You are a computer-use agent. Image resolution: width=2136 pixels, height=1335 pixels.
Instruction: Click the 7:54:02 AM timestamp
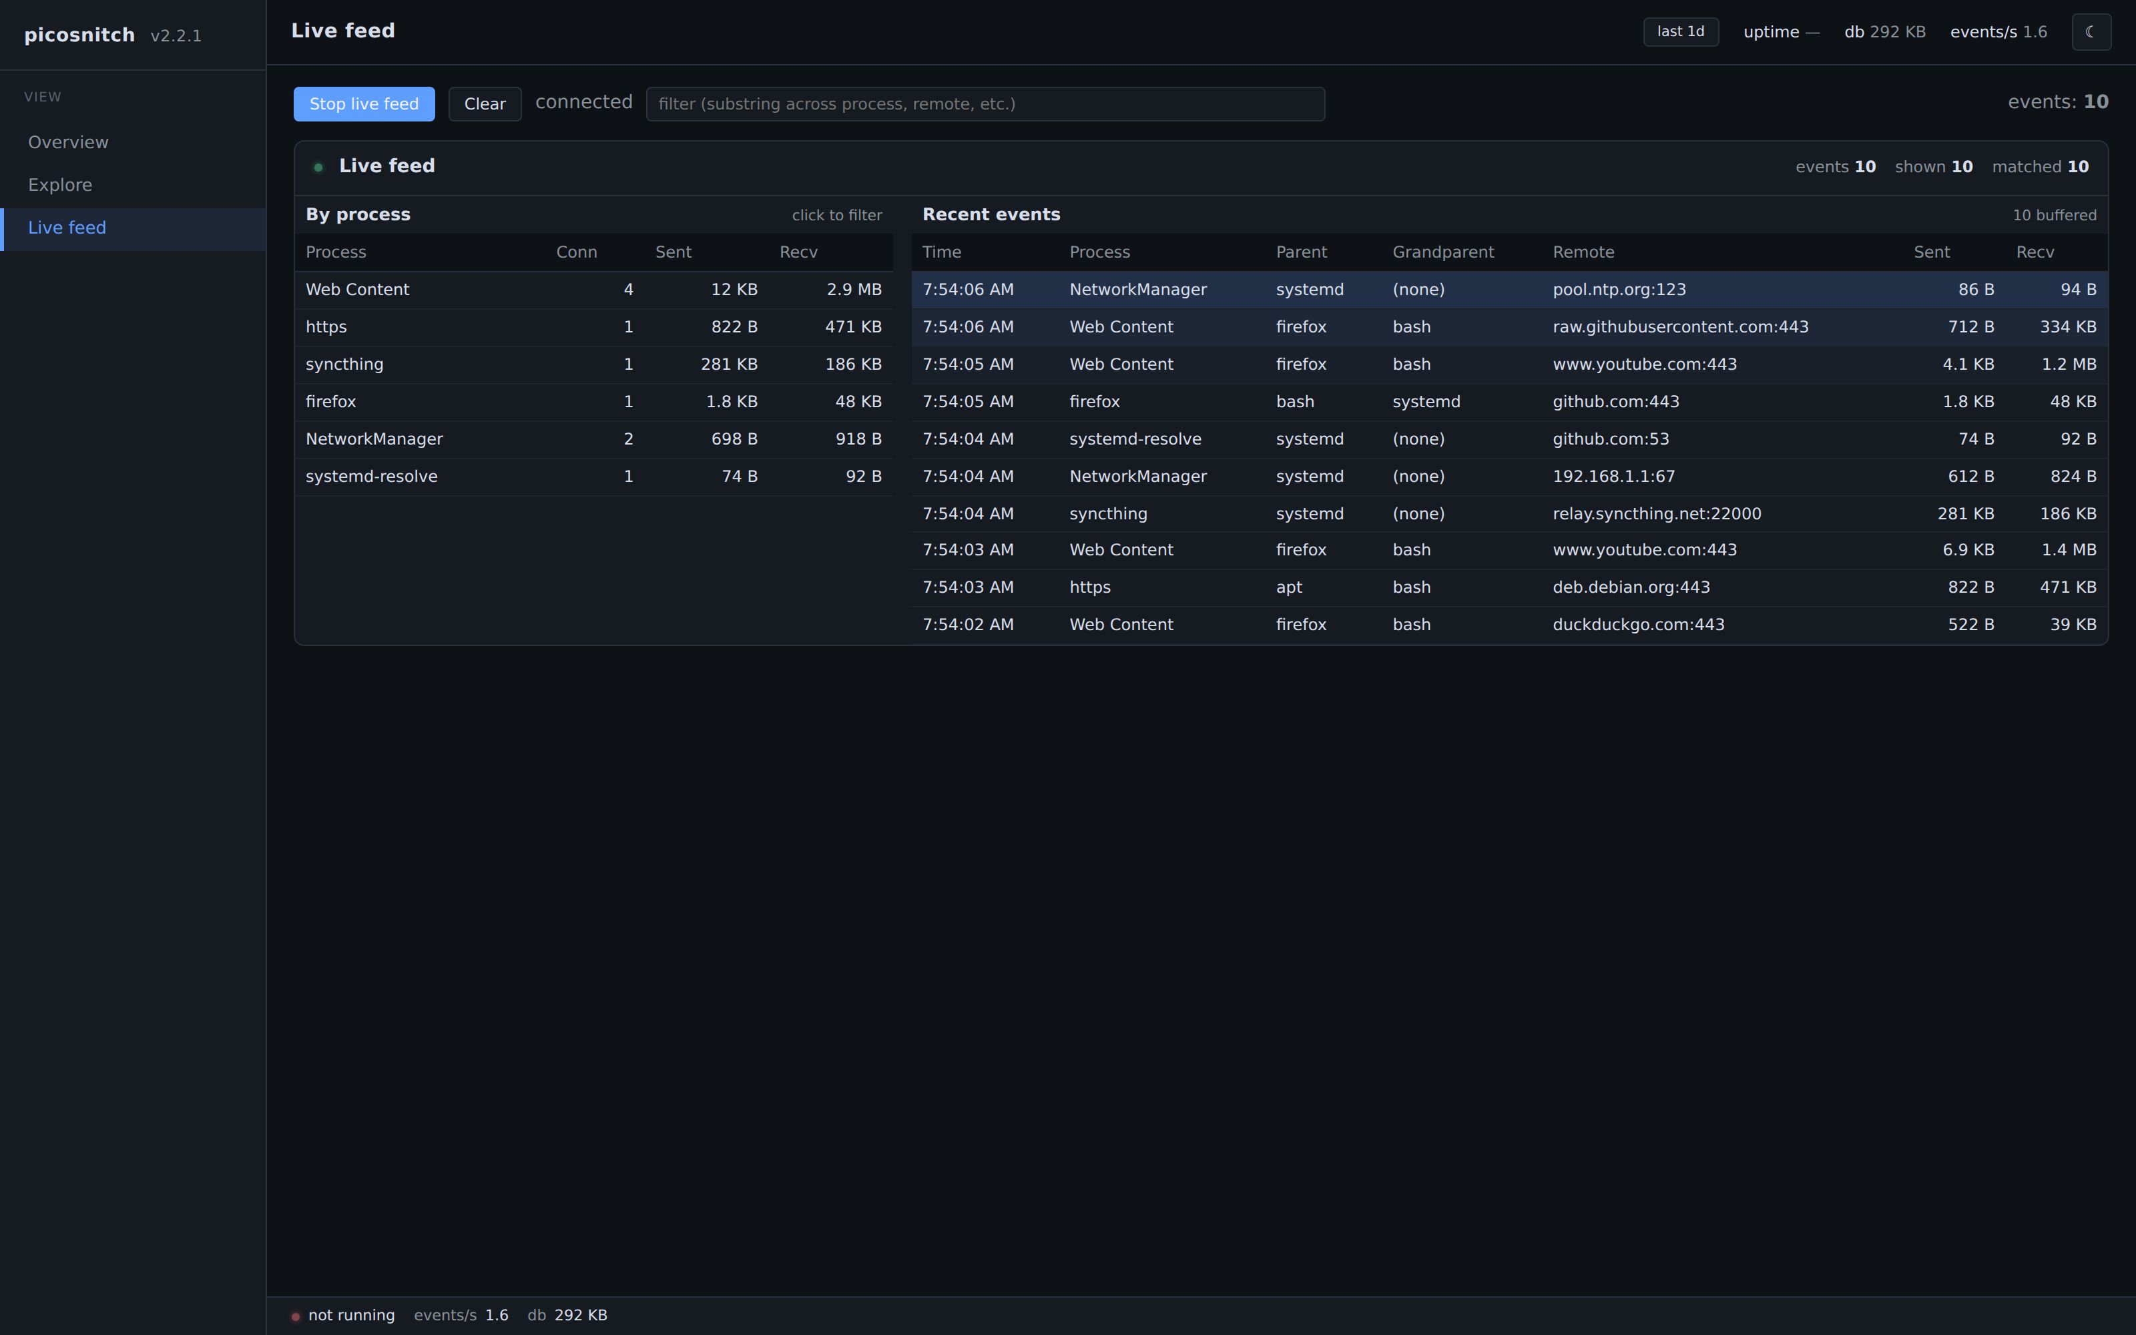click(967, 625)
